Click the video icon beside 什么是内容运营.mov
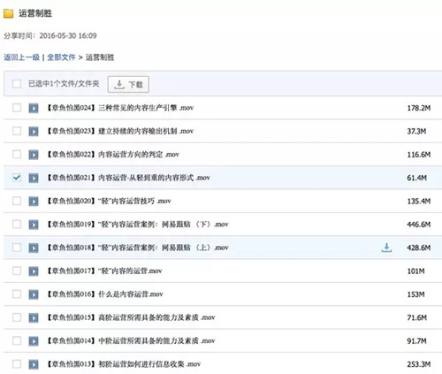Image resolution: width=442 pixels, height=374 pixels. 34,294
